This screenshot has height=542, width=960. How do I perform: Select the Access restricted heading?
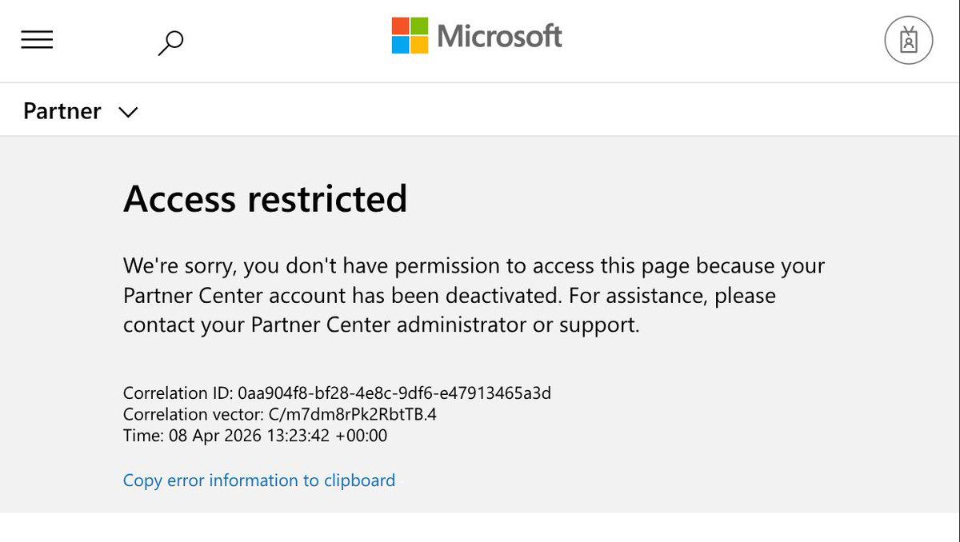click(264, 199)
